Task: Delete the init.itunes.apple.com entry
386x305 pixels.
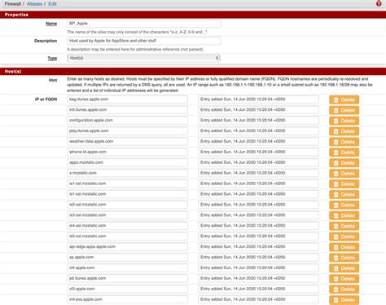Action: (x=344, y=110)
